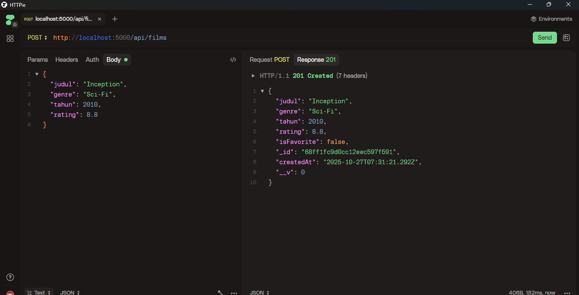Open the request body more options ellipsis
Image resolution: width=579 pixels, height=295 pixels.
[234, 292]
